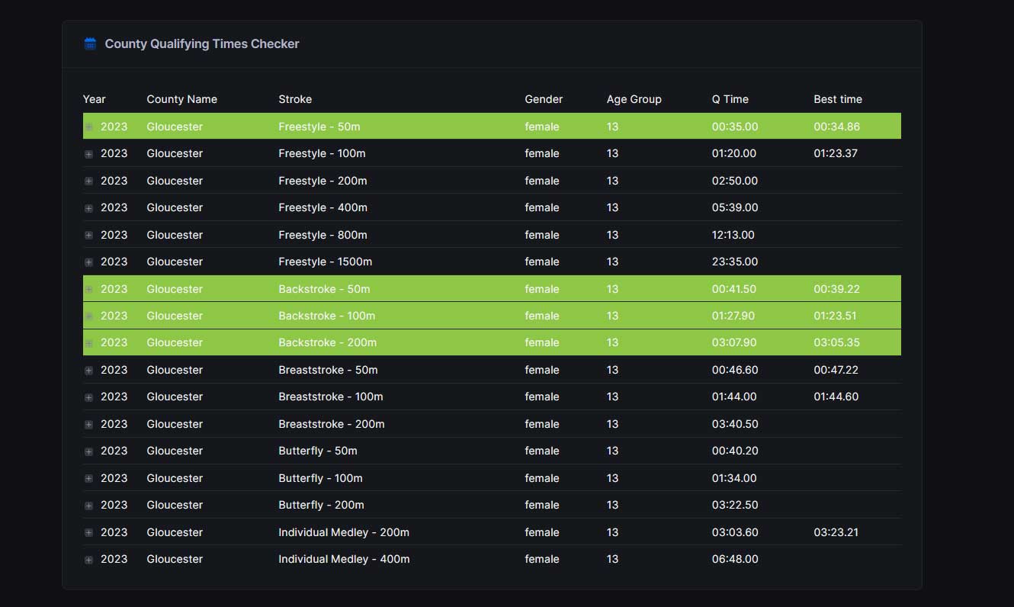Viewport: 1014px width, 607px height.
Task: Click the Stroke column header
Action: [x=295, y=99]
